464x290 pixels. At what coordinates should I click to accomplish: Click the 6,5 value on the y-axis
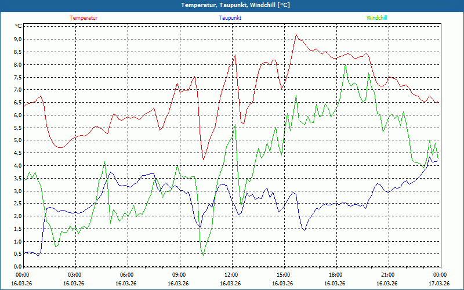(17, 103)
